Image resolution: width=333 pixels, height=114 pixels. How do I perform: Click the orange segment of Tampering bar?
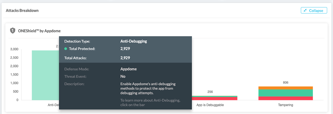click(x=286, y=88)
